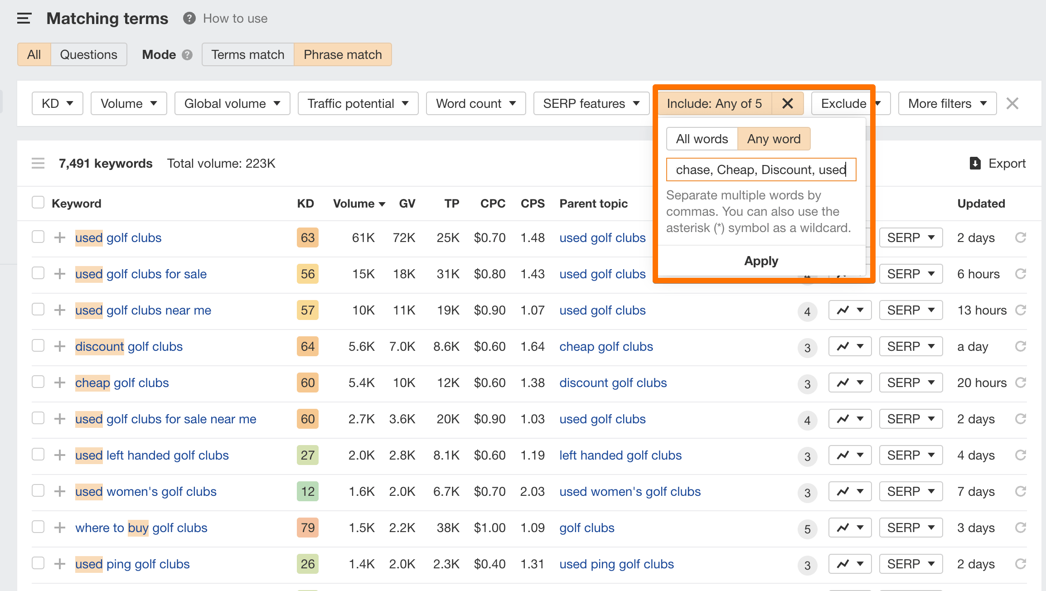The image size is (1046, 591).
Task: Expand 'used golf clubs for sale' keyword row
Action: [59, 273]
